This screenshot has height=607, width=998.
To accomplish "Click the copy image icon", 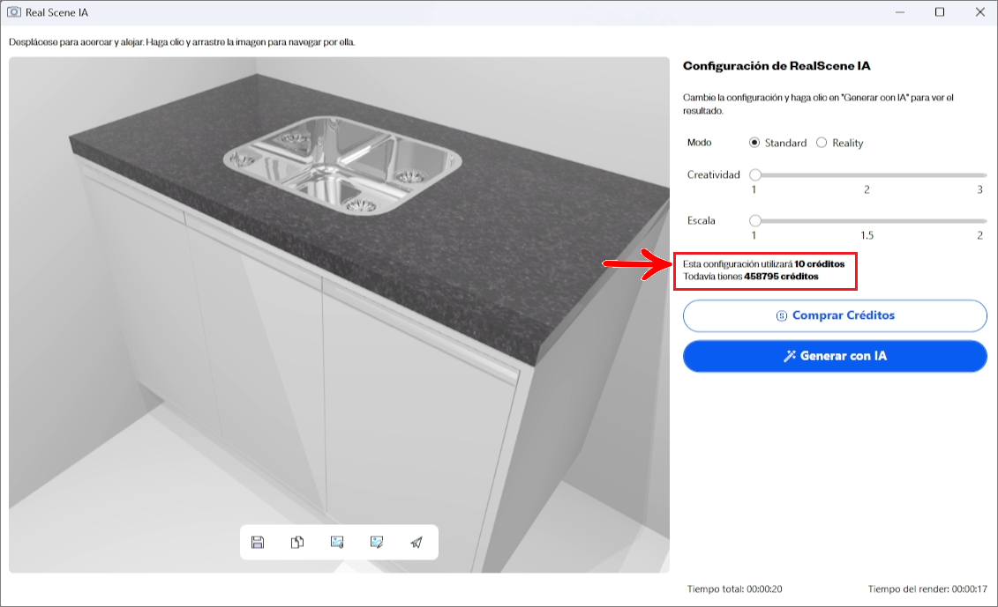I will [297, 542].
